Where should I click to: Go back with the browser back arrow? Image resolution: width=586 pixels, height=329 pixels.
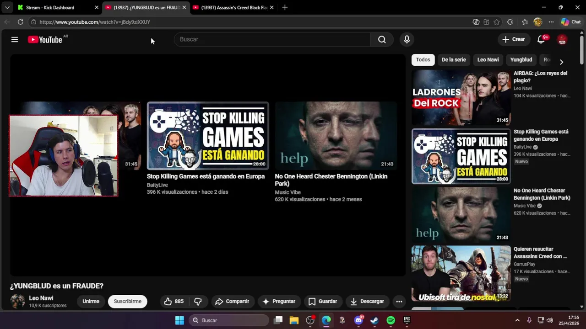click(x=7, y=22)
